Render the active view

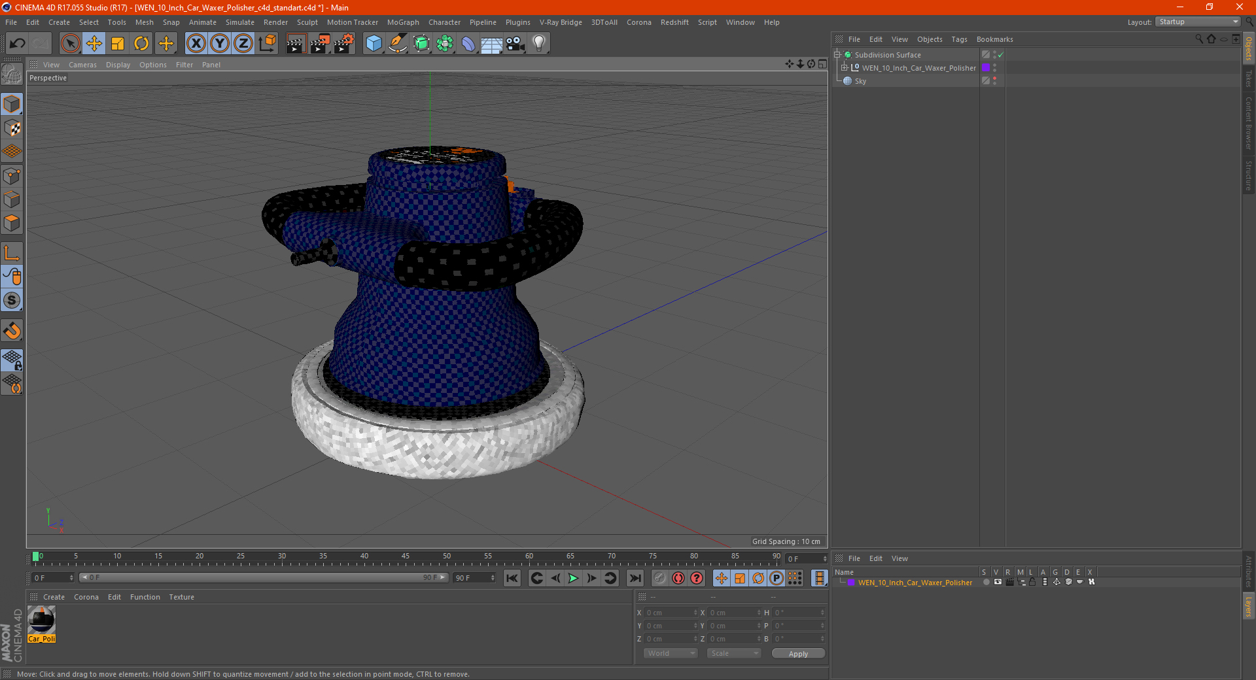[x=296, y=44]
